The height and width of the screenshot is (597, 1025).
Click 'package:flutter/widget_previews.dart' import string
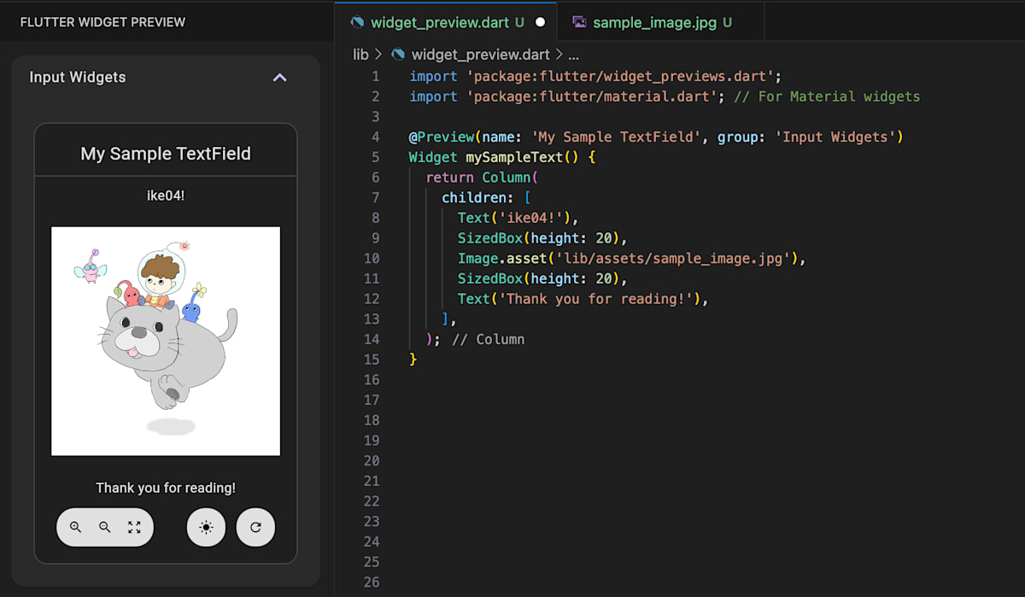pyautogui.click(x=619, y=76)
